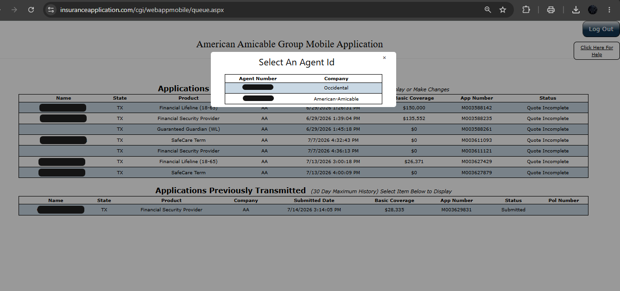Click the App Number header in the upper table

point(477,98)
